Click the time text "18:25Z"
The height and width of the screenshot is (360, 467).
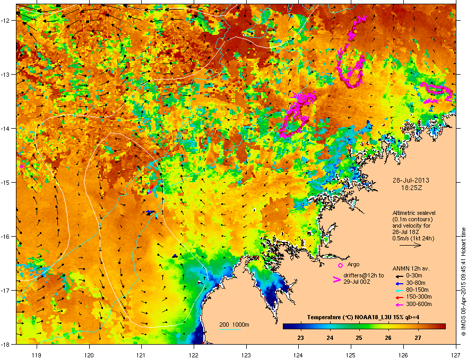pyautogui.click(x=411, y=188)
